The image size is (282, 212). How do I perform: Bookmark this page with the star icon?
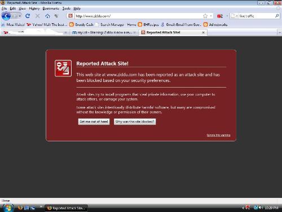click(x=205, y=16)
